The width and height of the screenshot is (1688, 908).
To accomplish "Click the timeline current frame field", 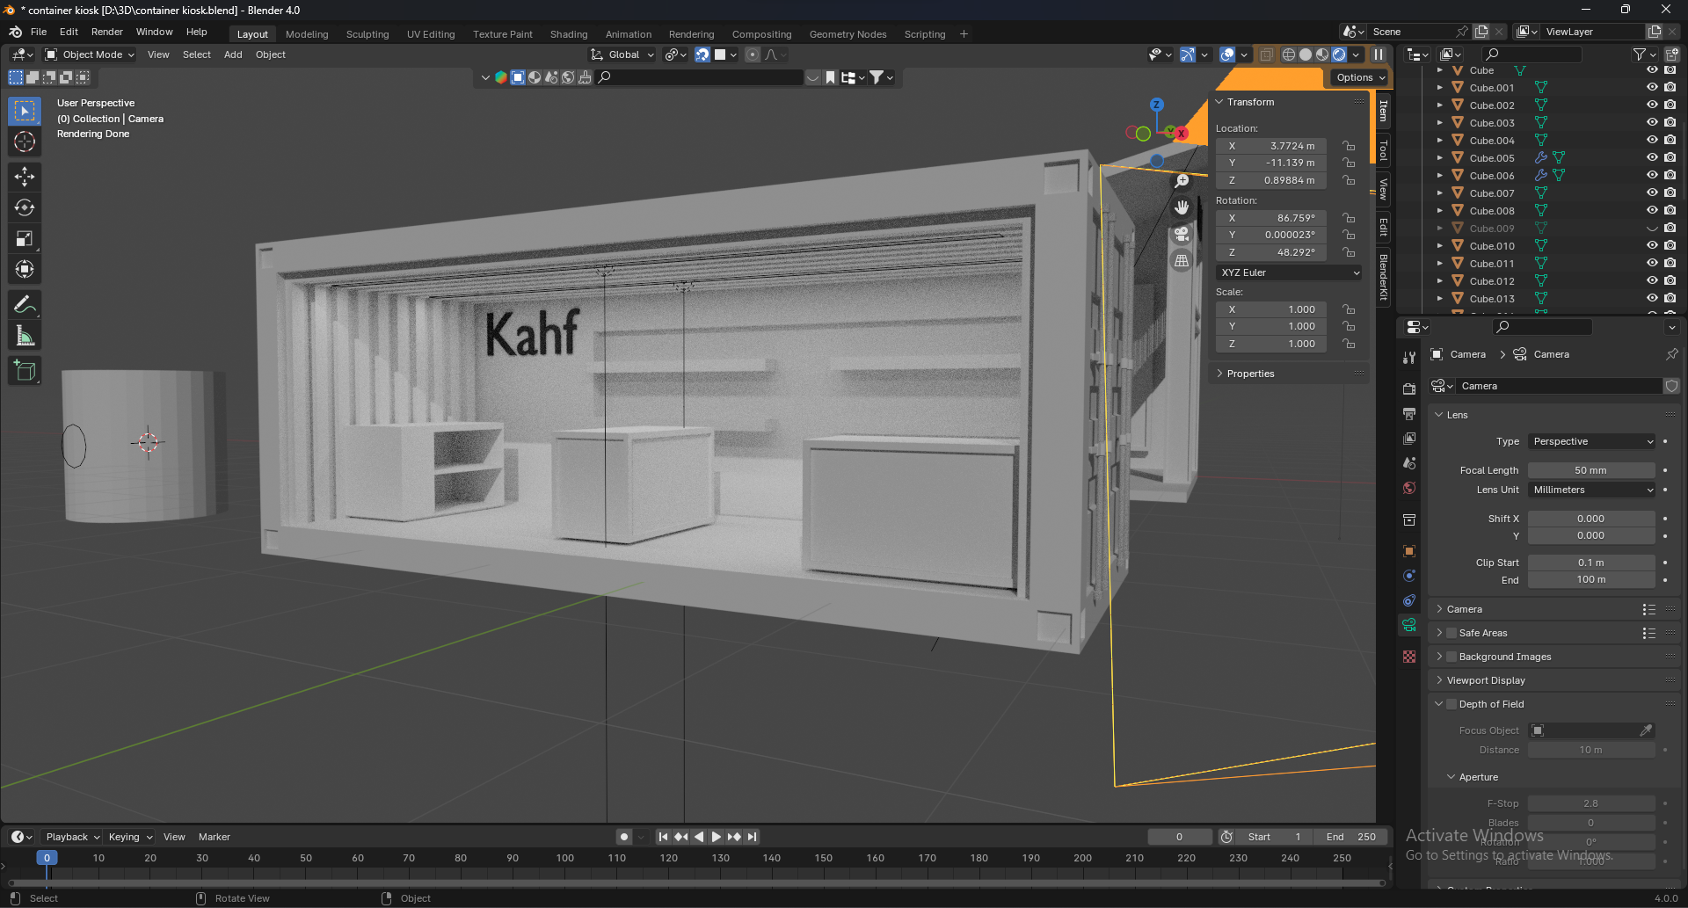I will 1180,837.
